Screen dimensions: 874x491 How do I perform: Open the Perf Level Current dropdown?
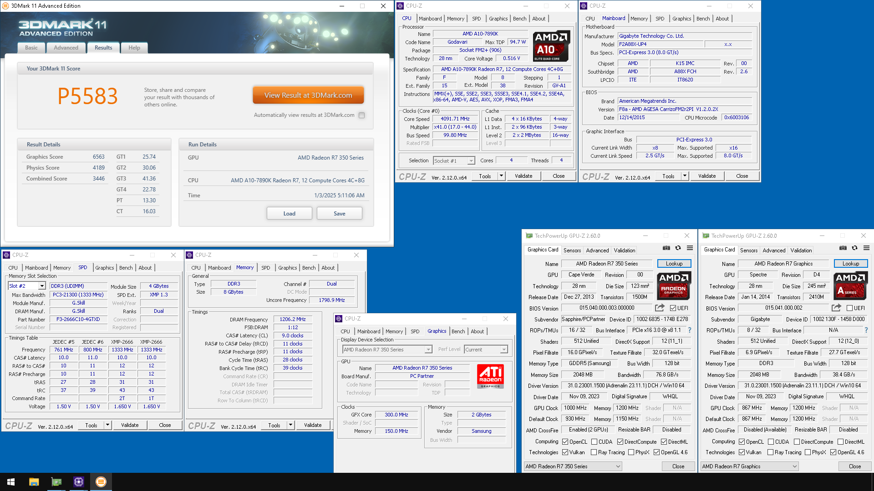tap(486, 350)
